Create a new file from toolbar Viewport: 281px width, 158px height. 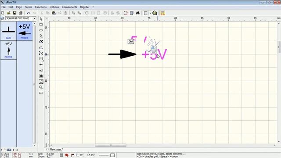click(x=3, y=13)
